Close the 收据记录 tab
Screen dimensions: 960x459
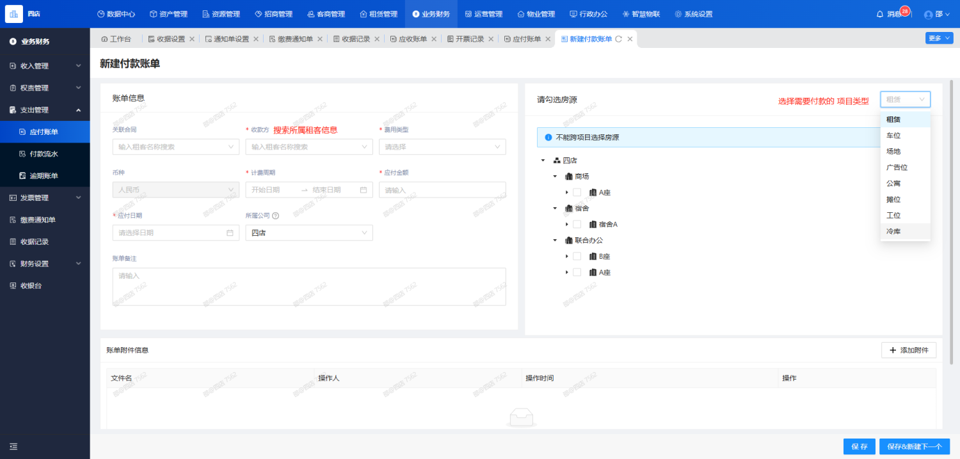(x=377, y=39)
